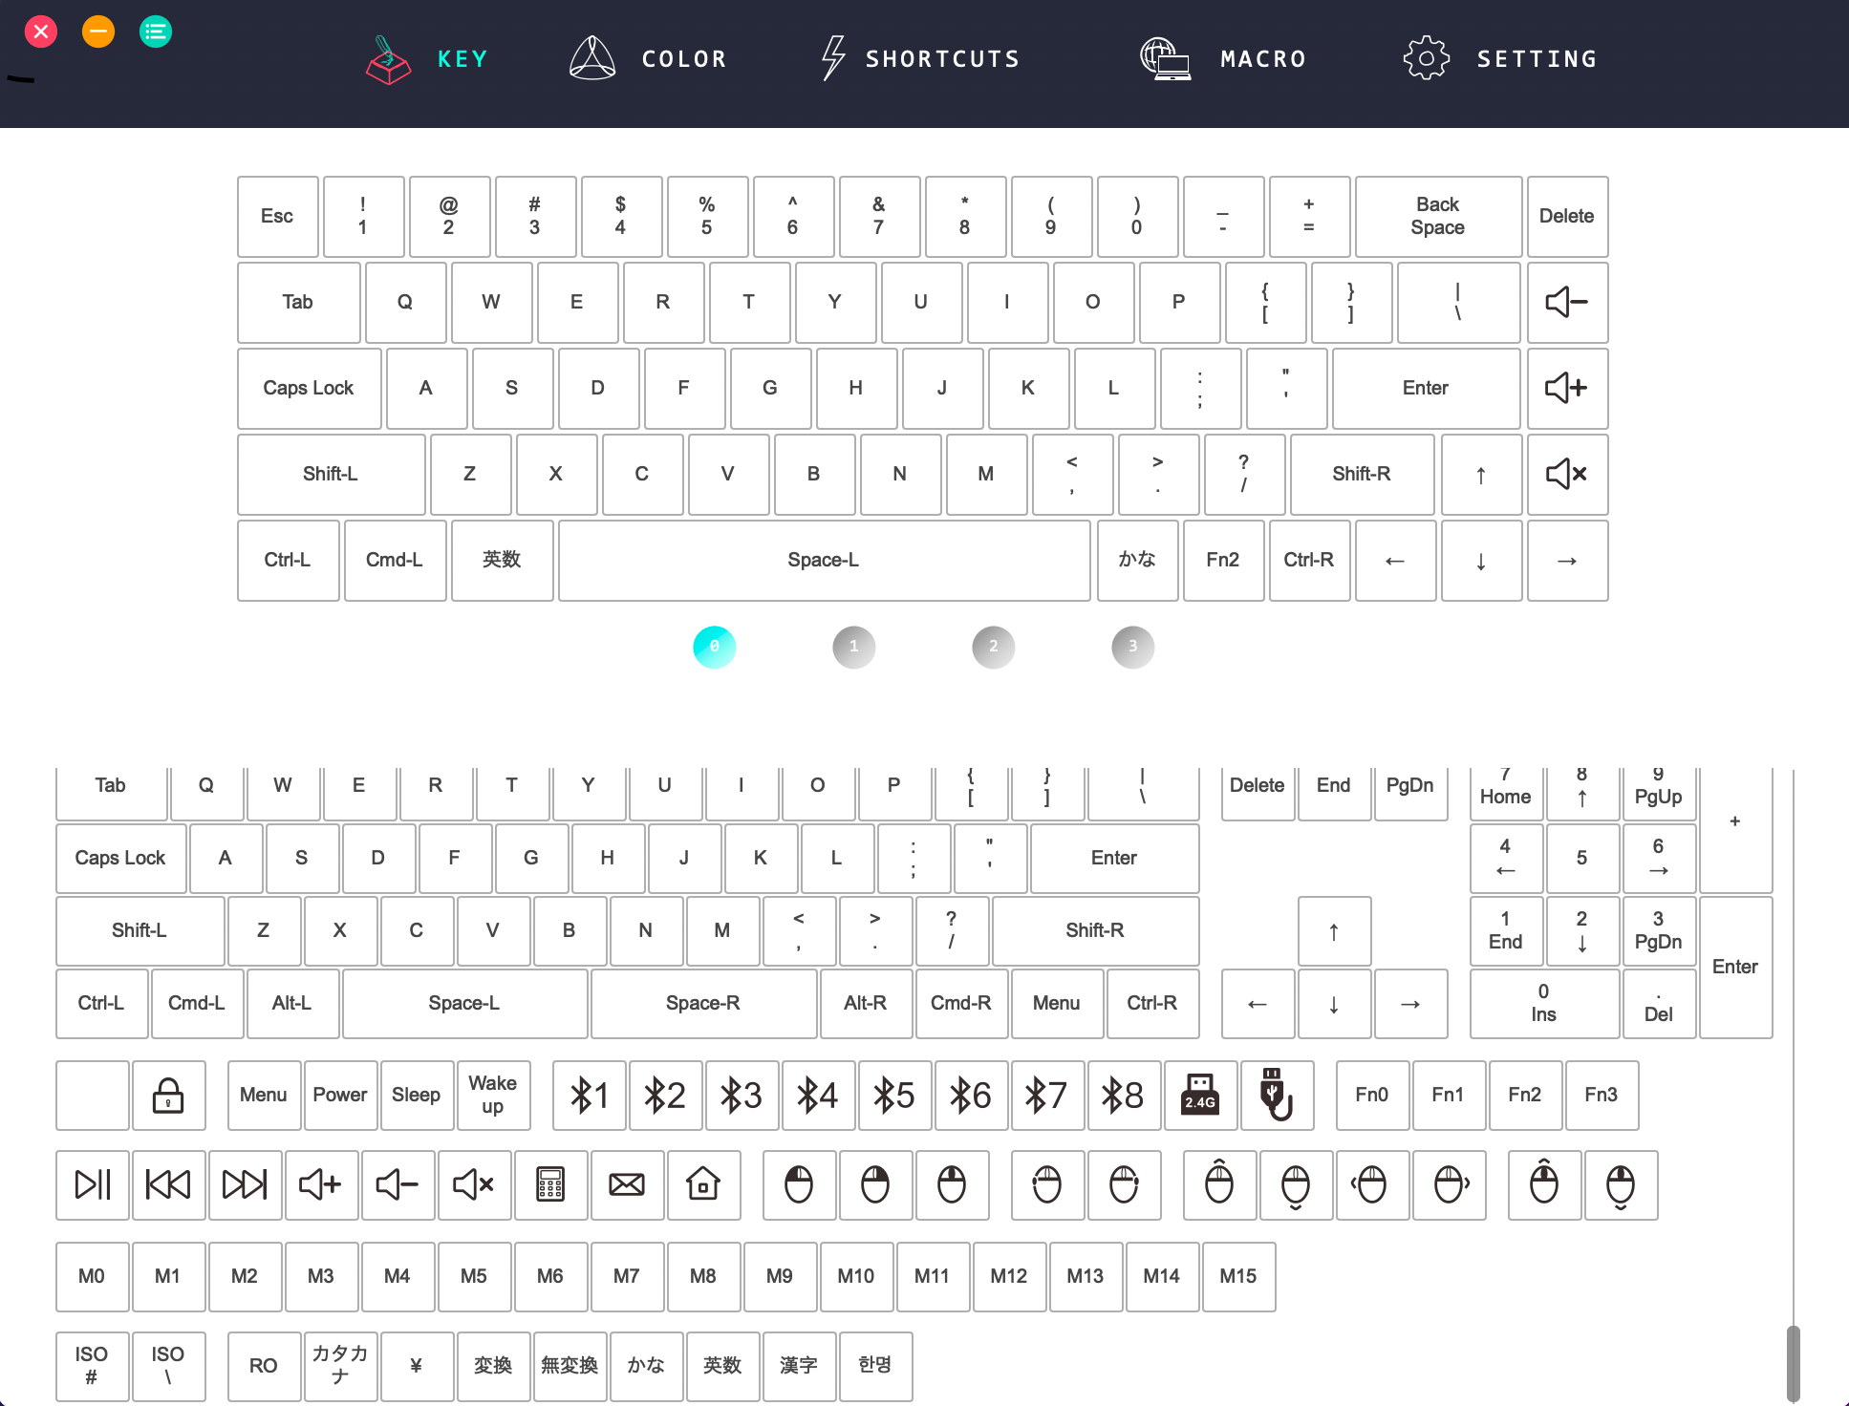Choose the M5 macro key
The width and height of the screenshot is (1849, 1406).
[x=474, y=1276]
